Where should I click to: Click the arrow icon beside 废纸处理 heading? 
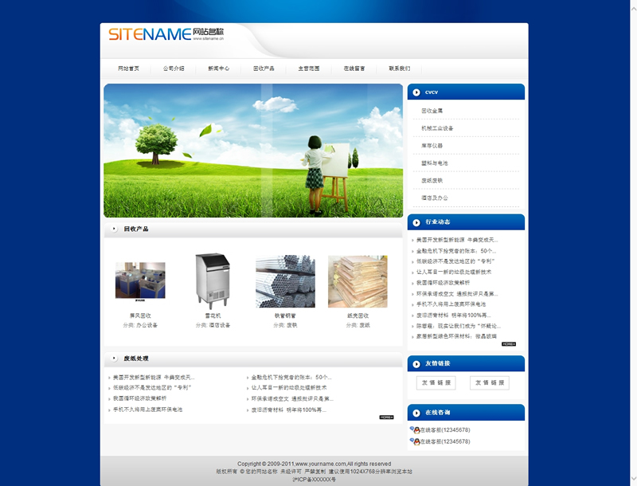[115, 359]
